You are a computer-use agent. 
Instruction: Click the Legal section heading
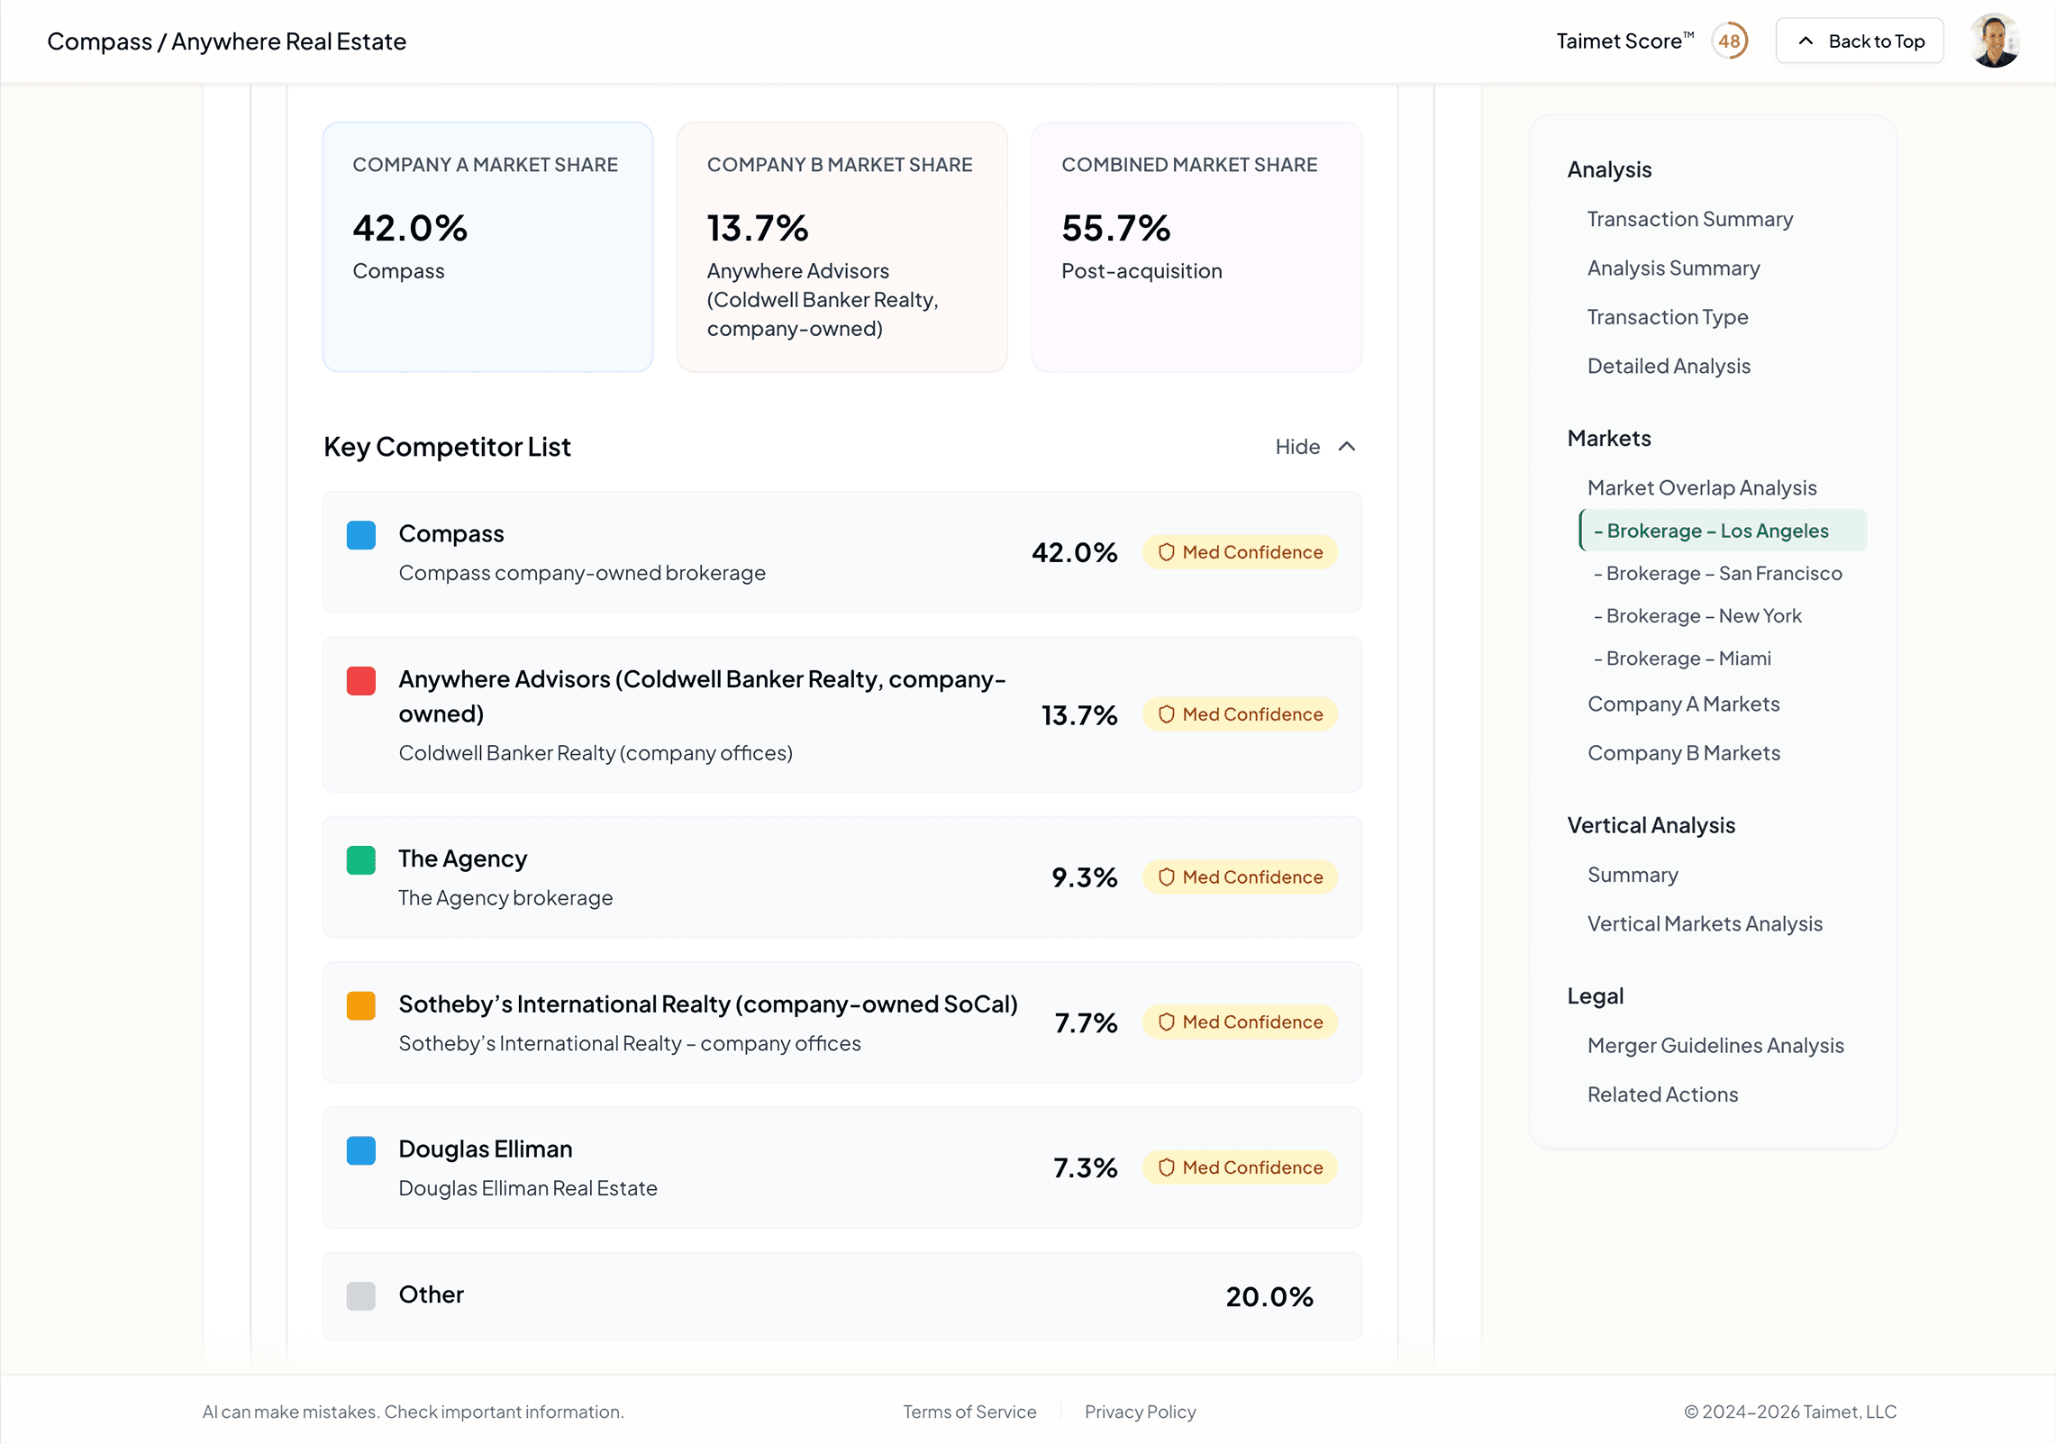(1595, 996)
